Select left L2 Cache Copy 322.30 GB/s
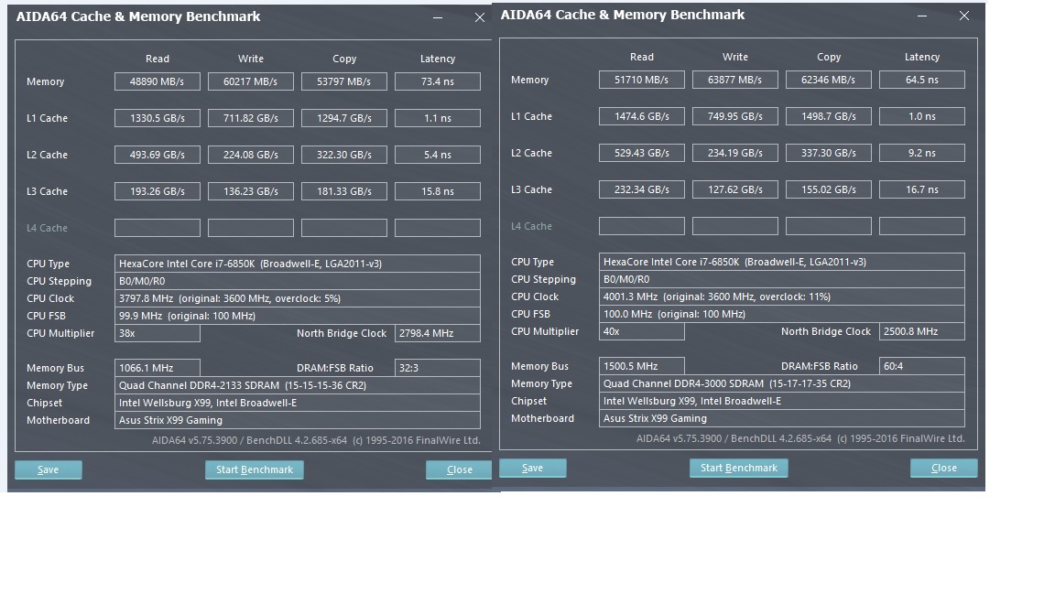This screenshot has width=1055, height=593. pos(344,155)
